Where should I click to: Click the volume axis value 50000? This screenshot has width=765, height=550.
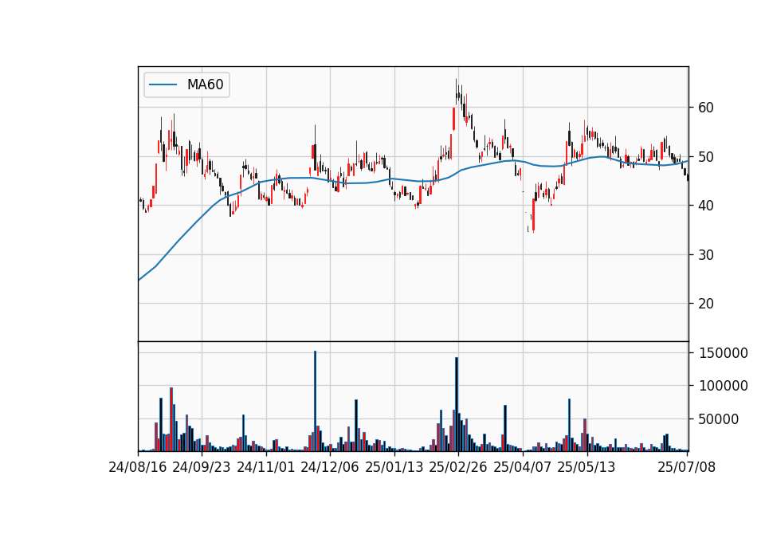(x=719, y=419)
